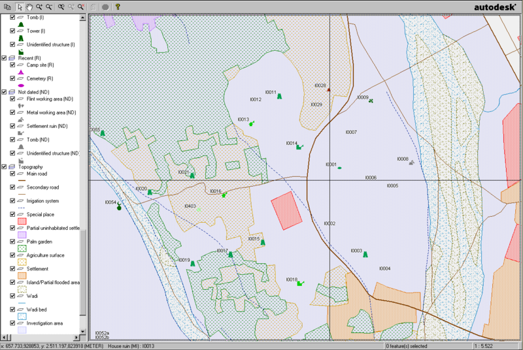This screenshot has height=350, width=523.
Task: Click the autodesk logo link
Action: (496, 7)
